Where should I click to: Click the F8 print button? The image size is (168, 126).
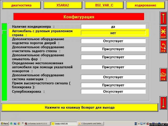pyautogui.click(x=163, y=75)
